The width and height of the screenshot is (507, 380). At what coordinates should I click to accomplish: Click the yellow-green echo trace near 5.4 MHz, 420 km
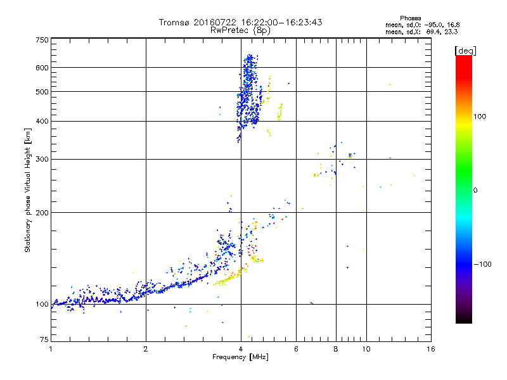(280, 112)
